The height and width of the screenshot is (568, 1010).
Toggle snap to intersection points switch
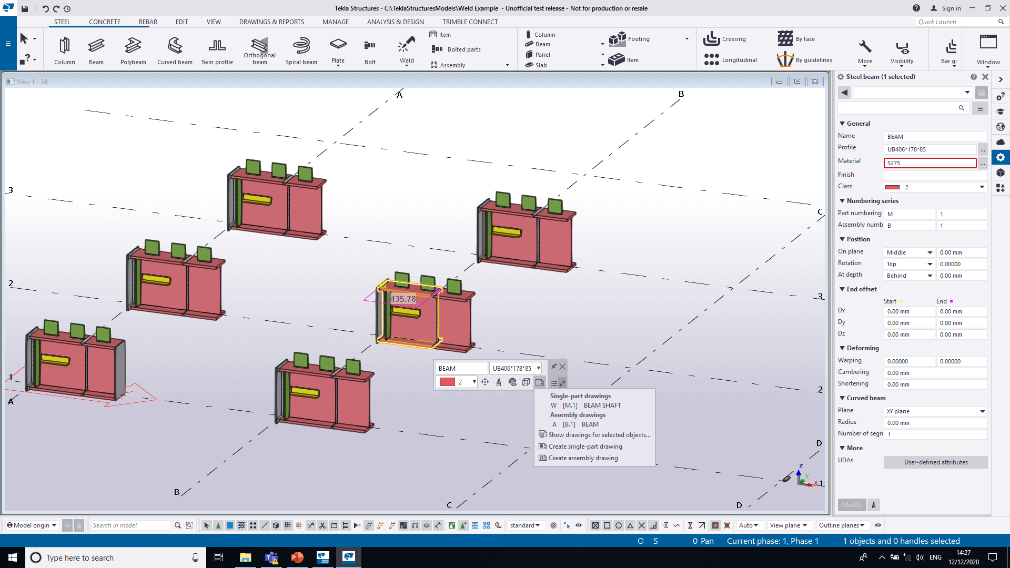coord(642,525)
